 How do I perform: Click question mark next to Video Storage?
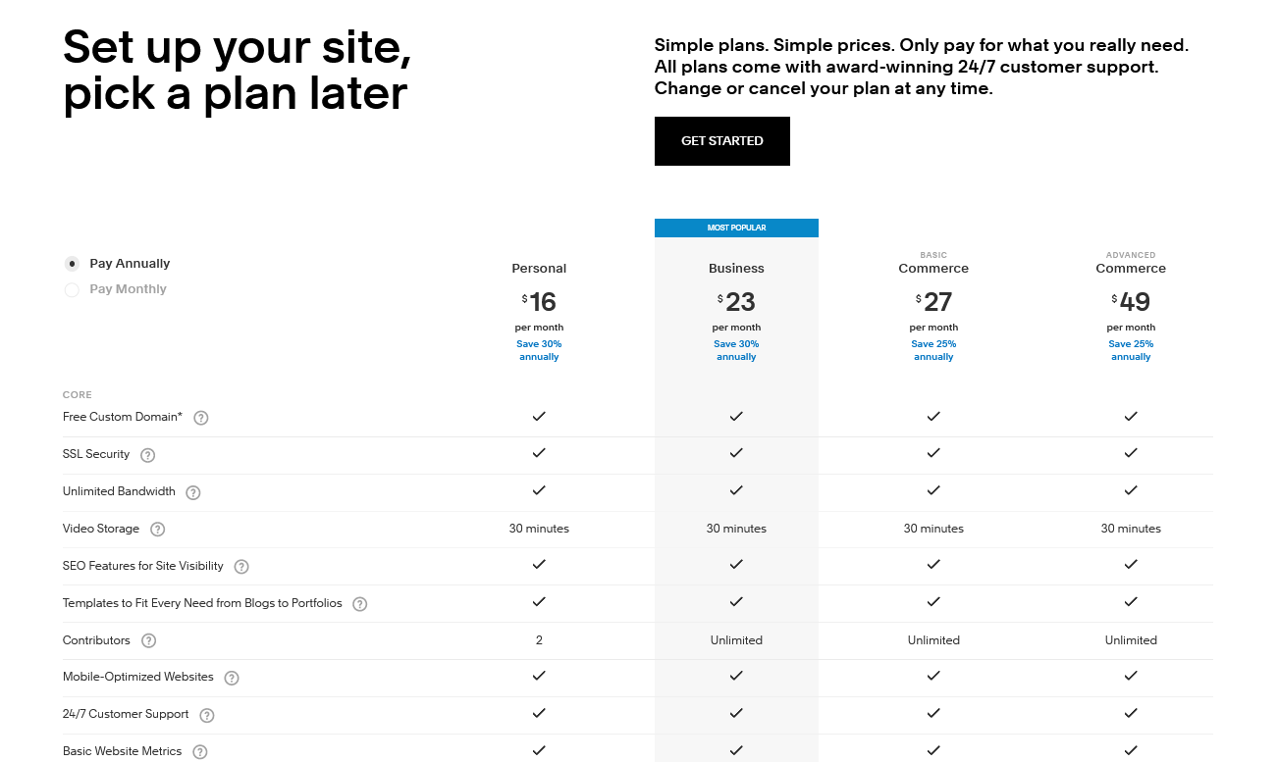157,530
